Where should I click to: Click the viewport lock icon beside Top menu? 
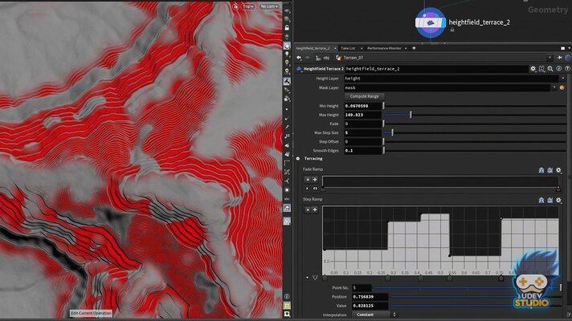click(x=235, y=6)
